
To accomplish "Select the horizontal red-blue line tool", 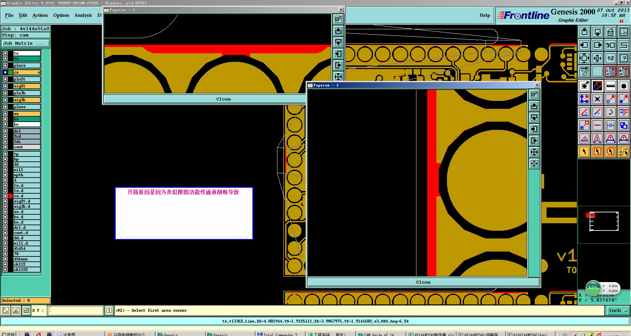I will pyautogui.click(x=597, y=125).
